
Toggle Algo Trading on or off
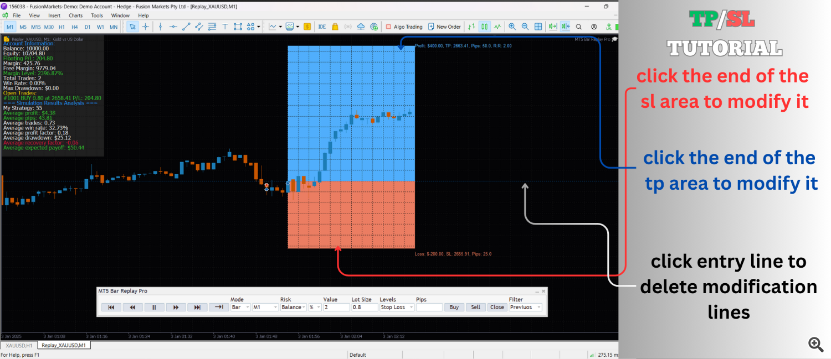pyautogui.click(x=403, y=27)
